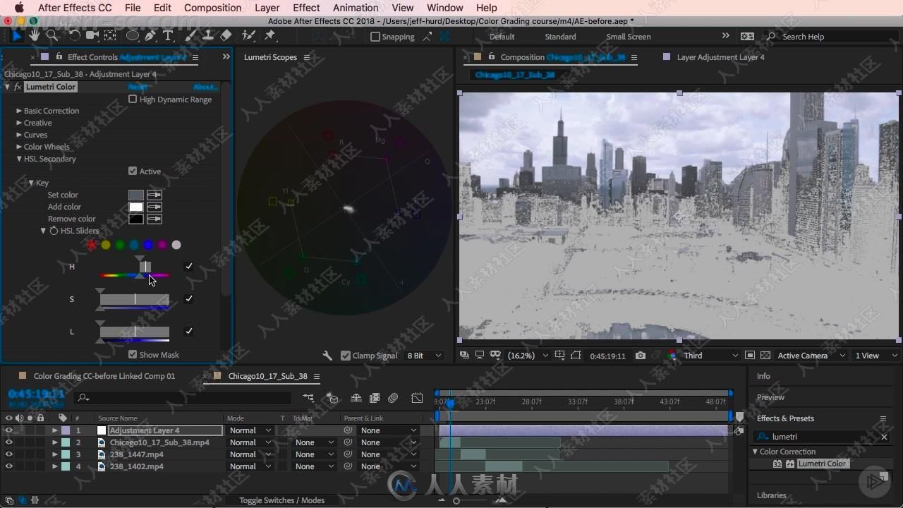The height and width of the screenshot is (508, 903).
Task: Toggle the transparency grid icon
Action: [765, 356]
